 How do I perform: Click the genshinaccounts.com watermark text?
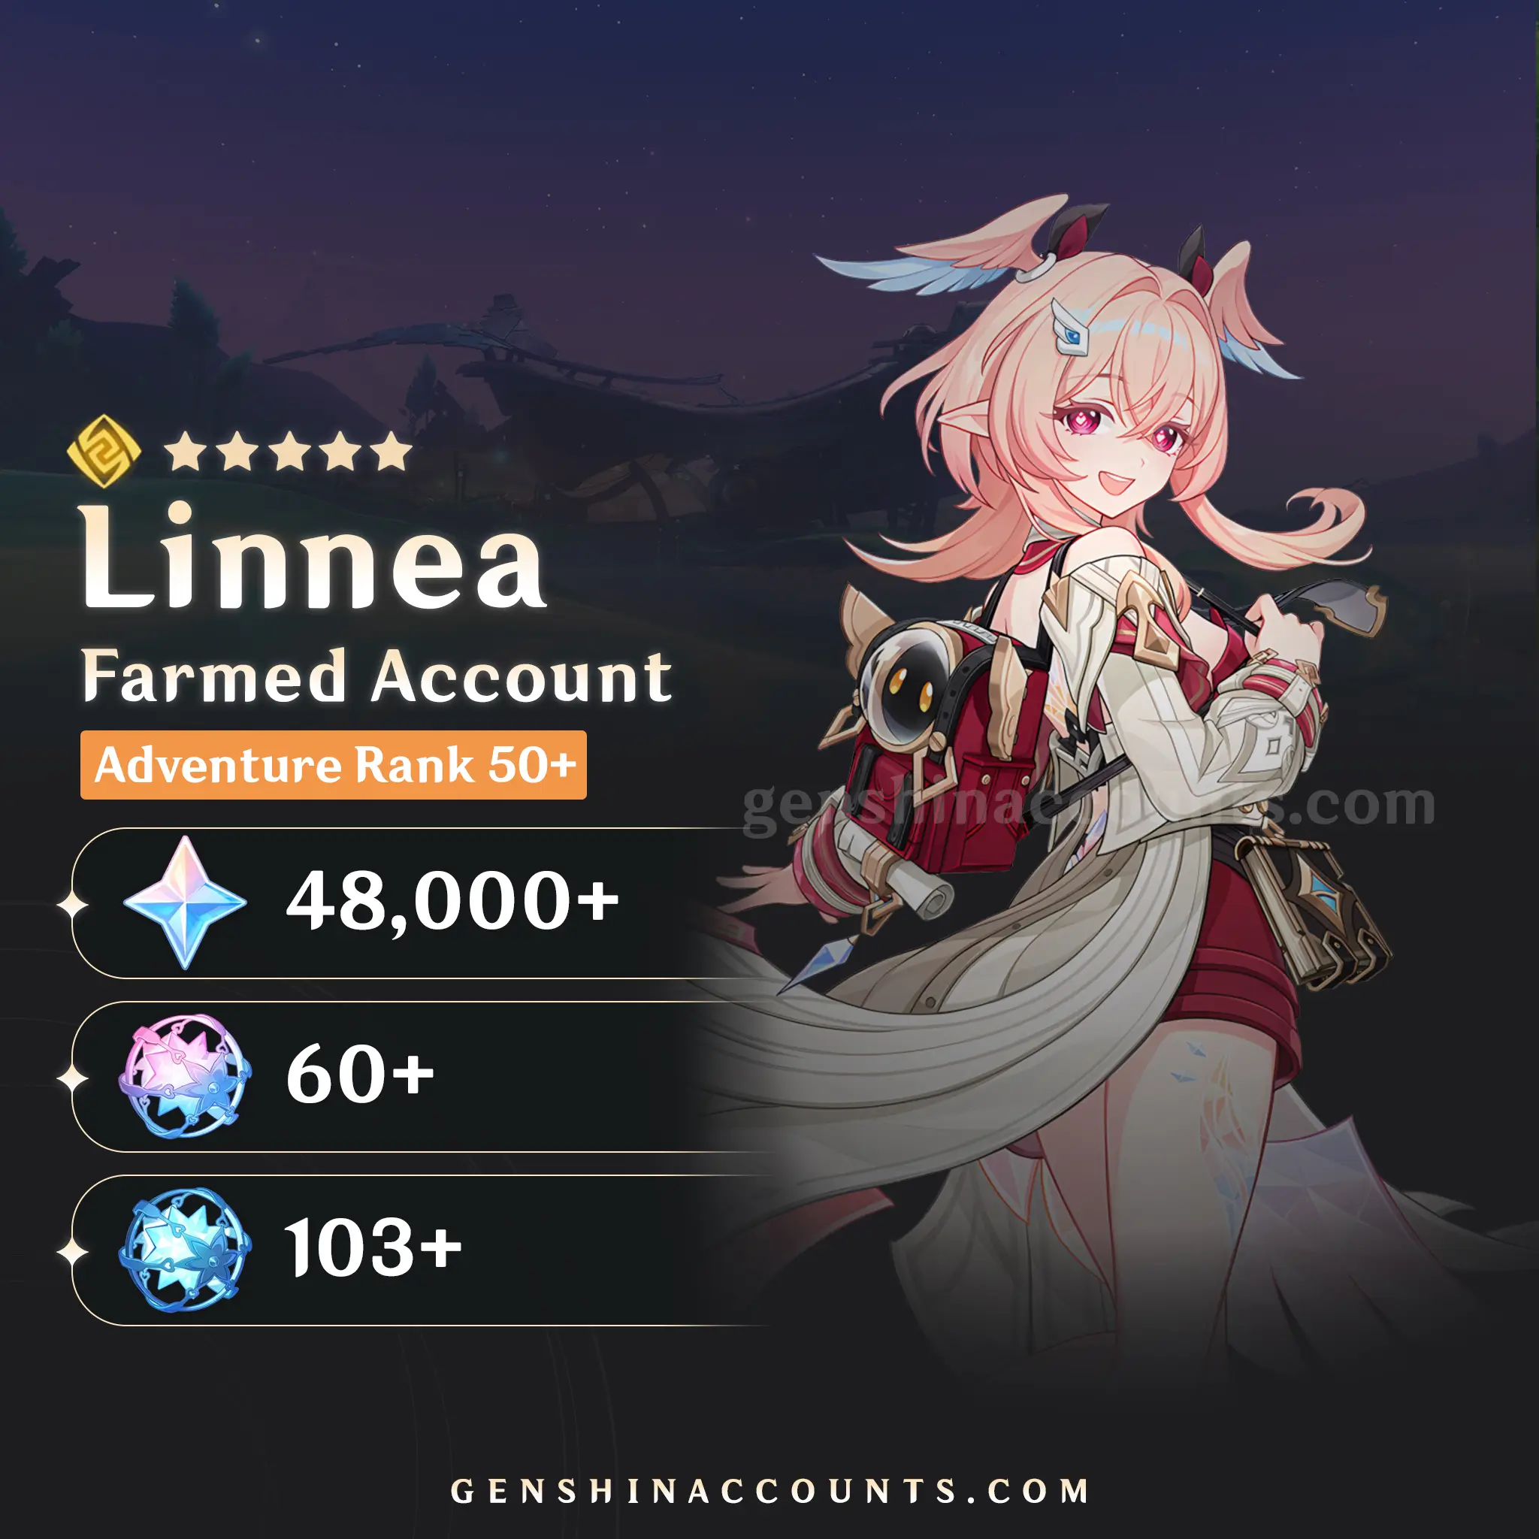[x=1088, y=805]
